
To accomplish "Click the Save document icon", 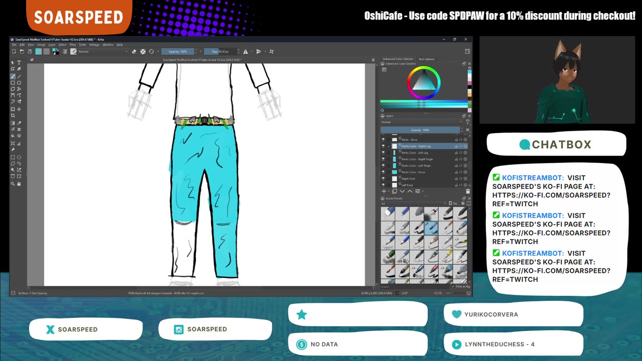I will (30, 52).
